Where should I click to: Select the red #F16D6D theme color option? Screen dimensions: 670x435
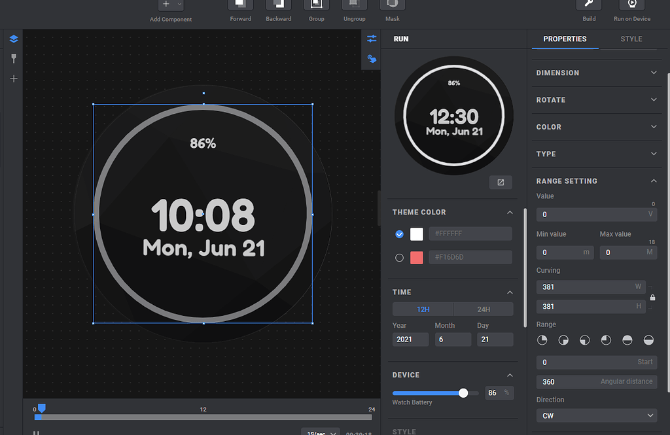[x=399, y=257]
